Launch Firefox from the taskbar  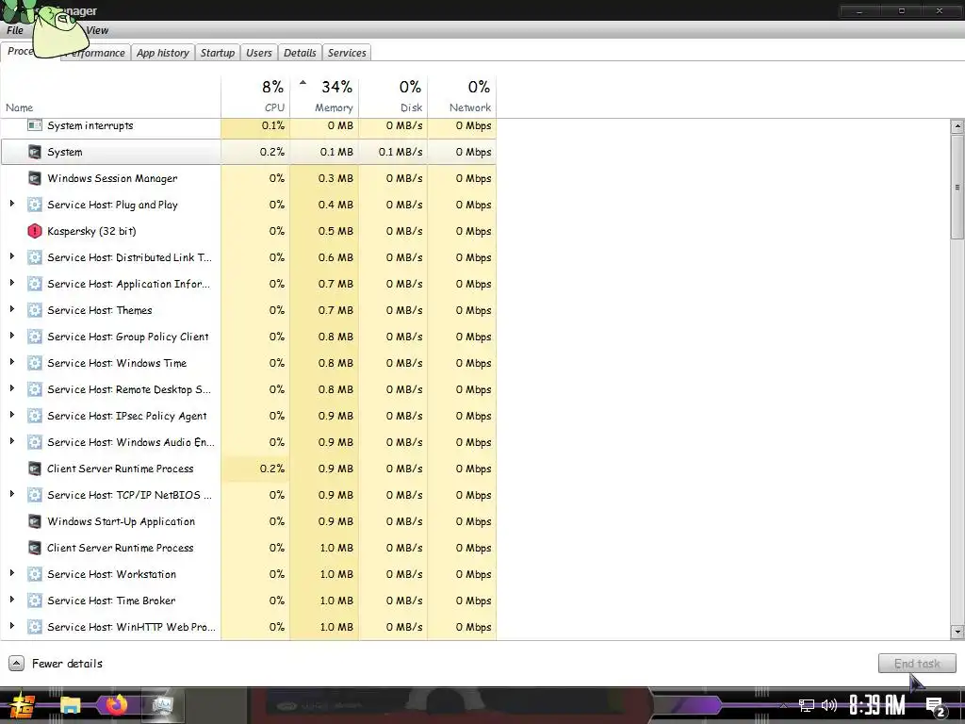[x=116, y=704]
